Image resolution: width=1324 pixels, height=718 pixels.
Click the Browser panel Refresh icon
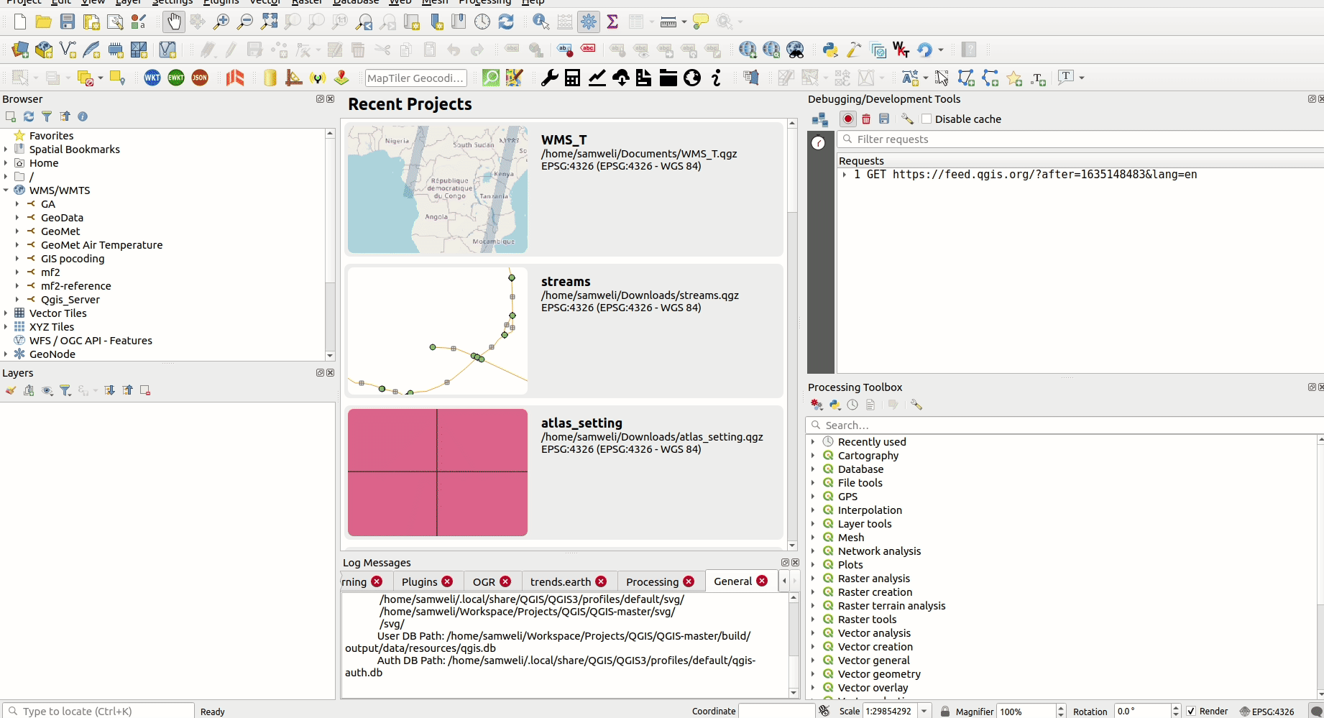pyautogui.click(x=29, y=116)
